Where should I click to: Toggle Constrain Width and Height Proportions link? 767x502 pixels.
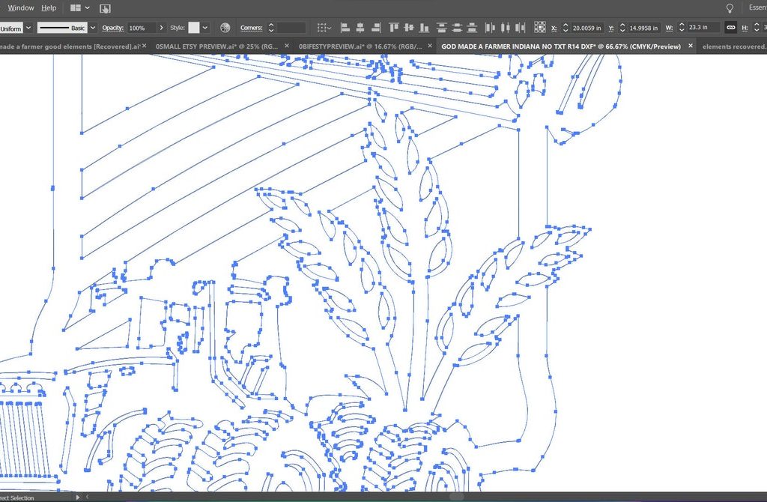pyautogui.click(x=730, y=28)
